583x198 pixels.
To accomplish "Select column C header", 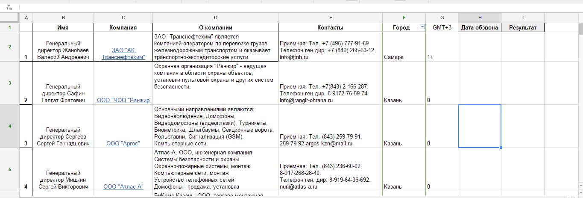I will (x=123, y=18).
